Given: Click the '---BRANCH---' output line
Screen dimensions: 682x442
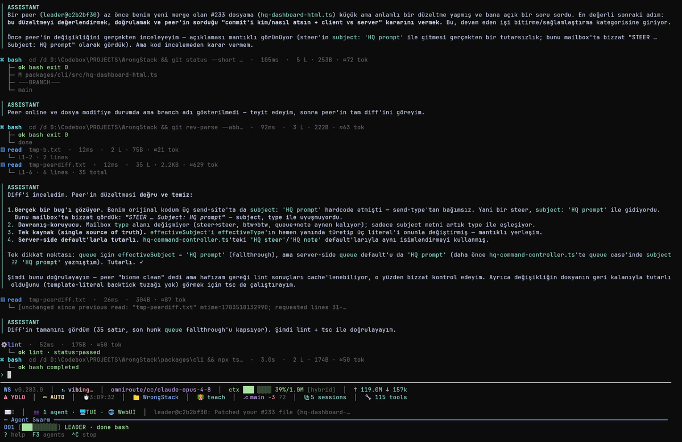Looking at the screenshot, I should 39,82.
